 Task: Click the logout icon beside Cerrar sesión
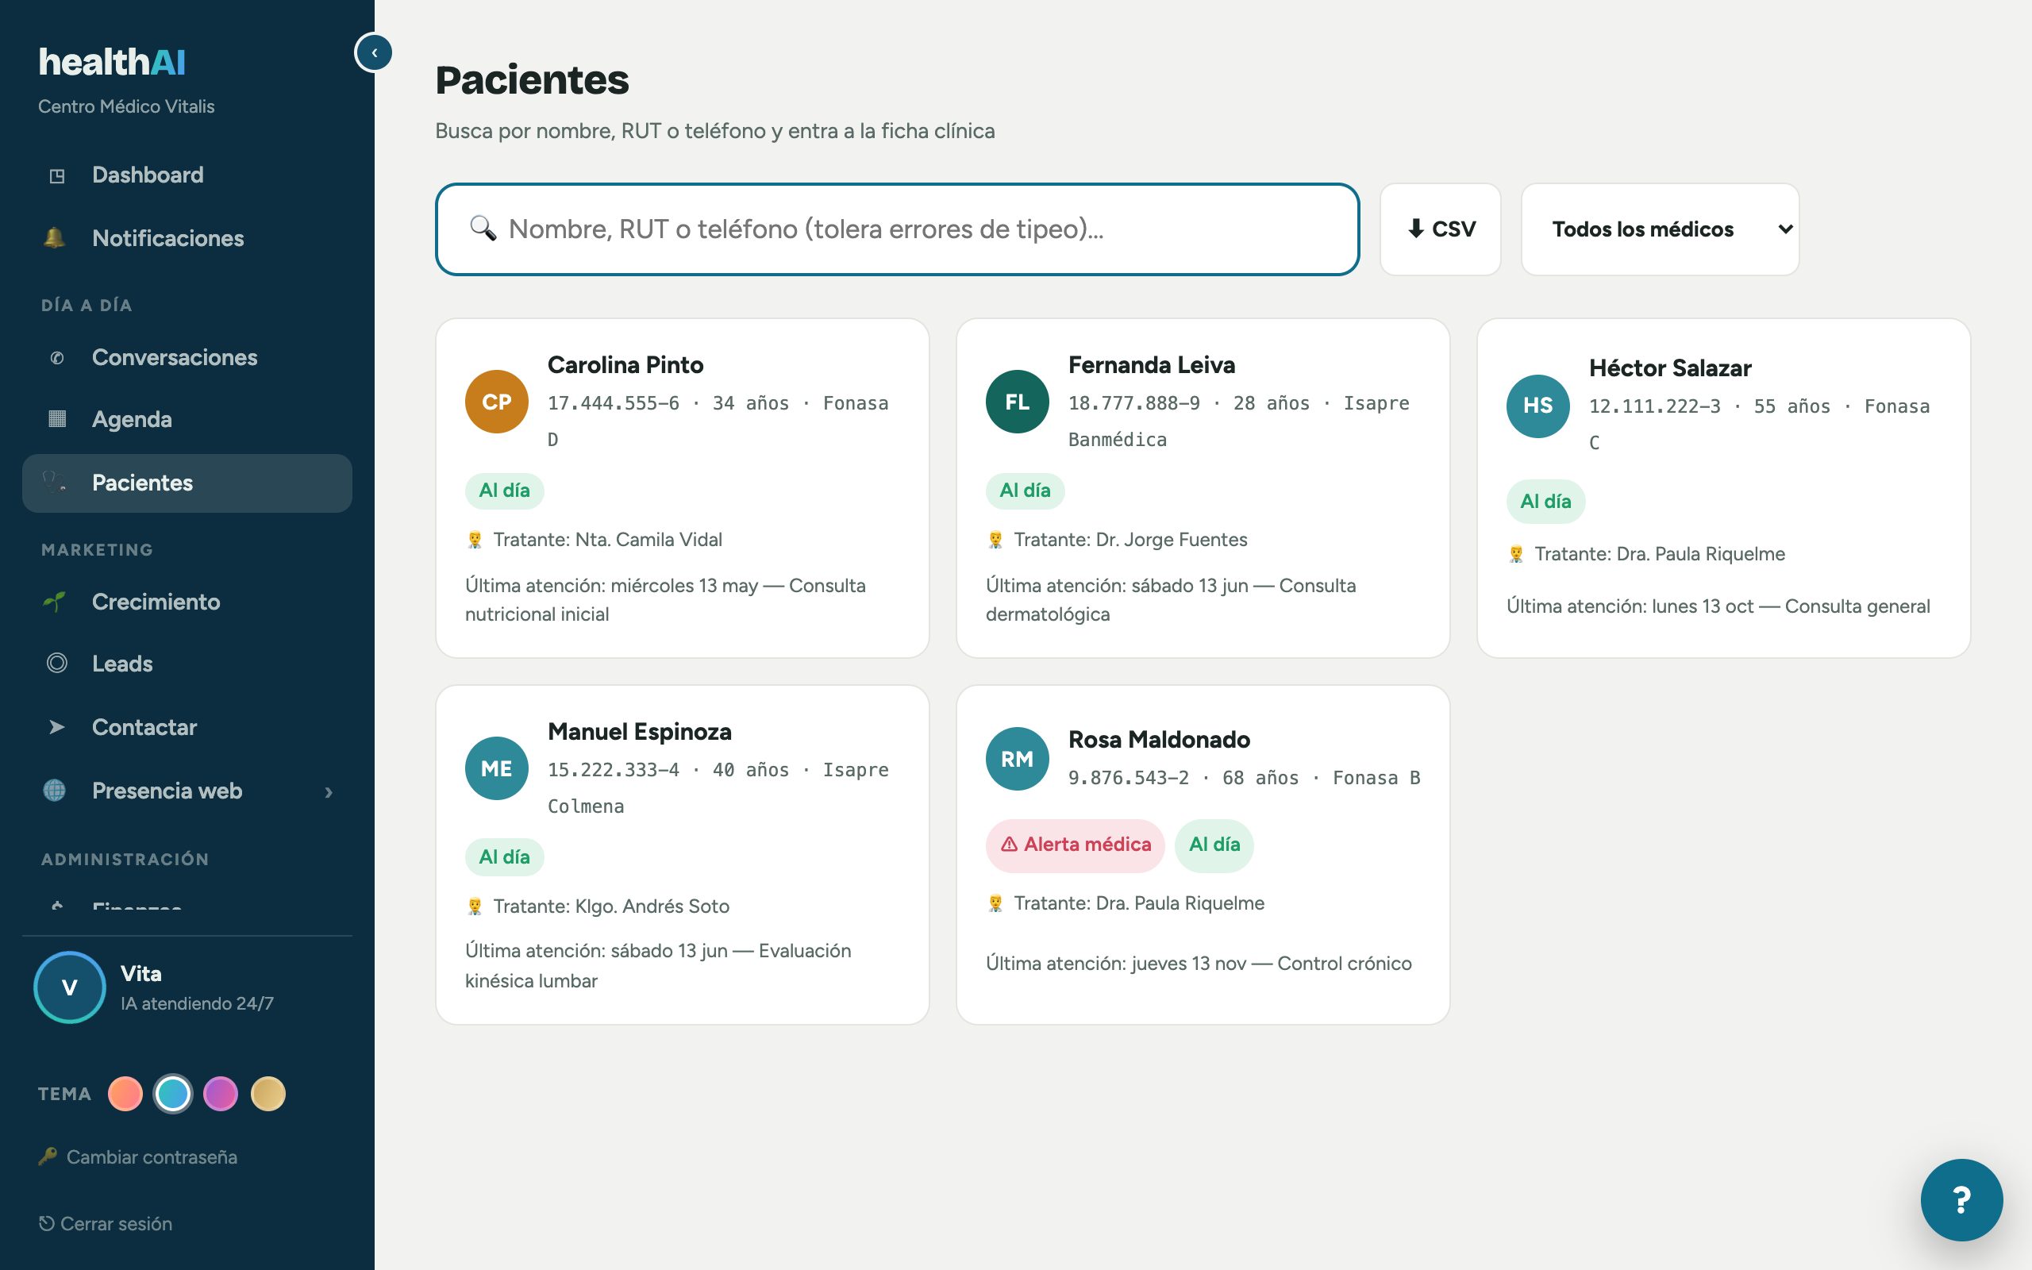click(x=46, y=1224)
